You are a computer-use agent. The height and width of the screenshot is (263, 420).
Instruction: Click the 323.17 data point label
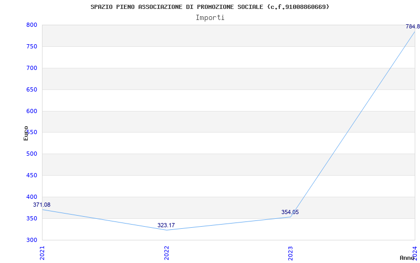click(x=166, y=226)
